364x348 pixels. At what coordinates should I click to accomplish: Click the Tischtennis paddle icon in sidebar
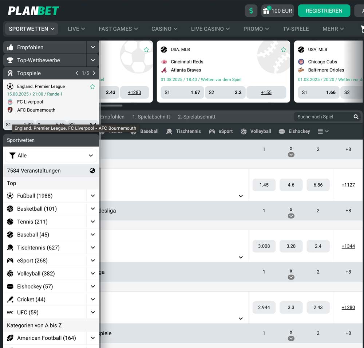pyautogui.click(x=10, y=247)
